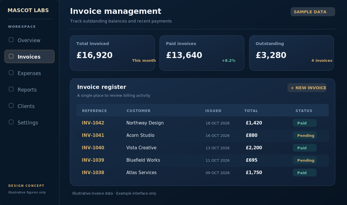347x205 pixels.
Task: Go to the Expenses label in the sidebar
Action: tap(29, 73)
